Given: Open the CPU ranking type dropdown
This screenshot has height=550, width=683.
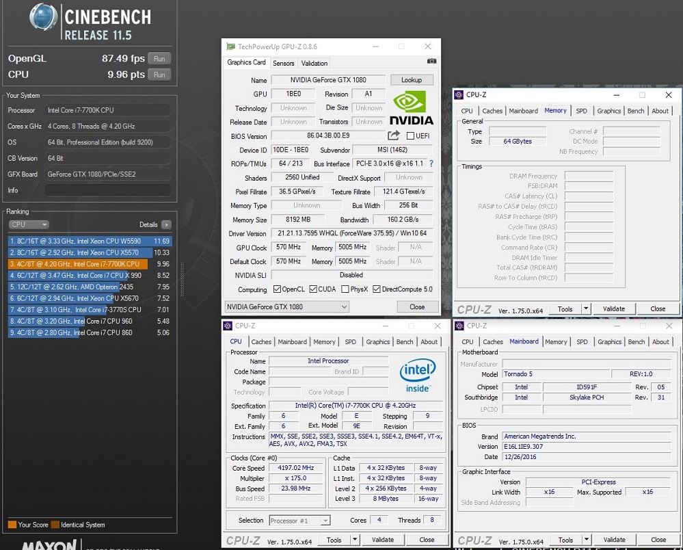Looking at the screenshot, I should point(29,224).
